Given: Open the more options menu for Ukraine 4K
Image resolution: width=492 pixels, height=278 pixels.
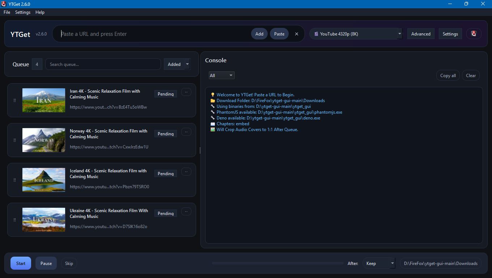Looking at the screenshot, I should pyautogui.click(x=186, y=211).
